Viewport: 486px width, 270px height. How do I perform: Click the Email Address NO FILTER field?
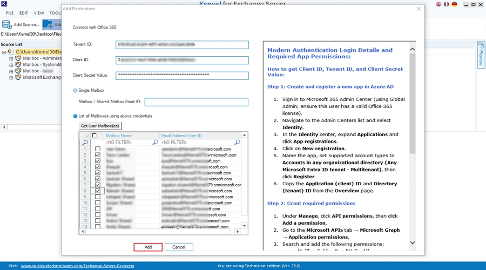point(197,142)
